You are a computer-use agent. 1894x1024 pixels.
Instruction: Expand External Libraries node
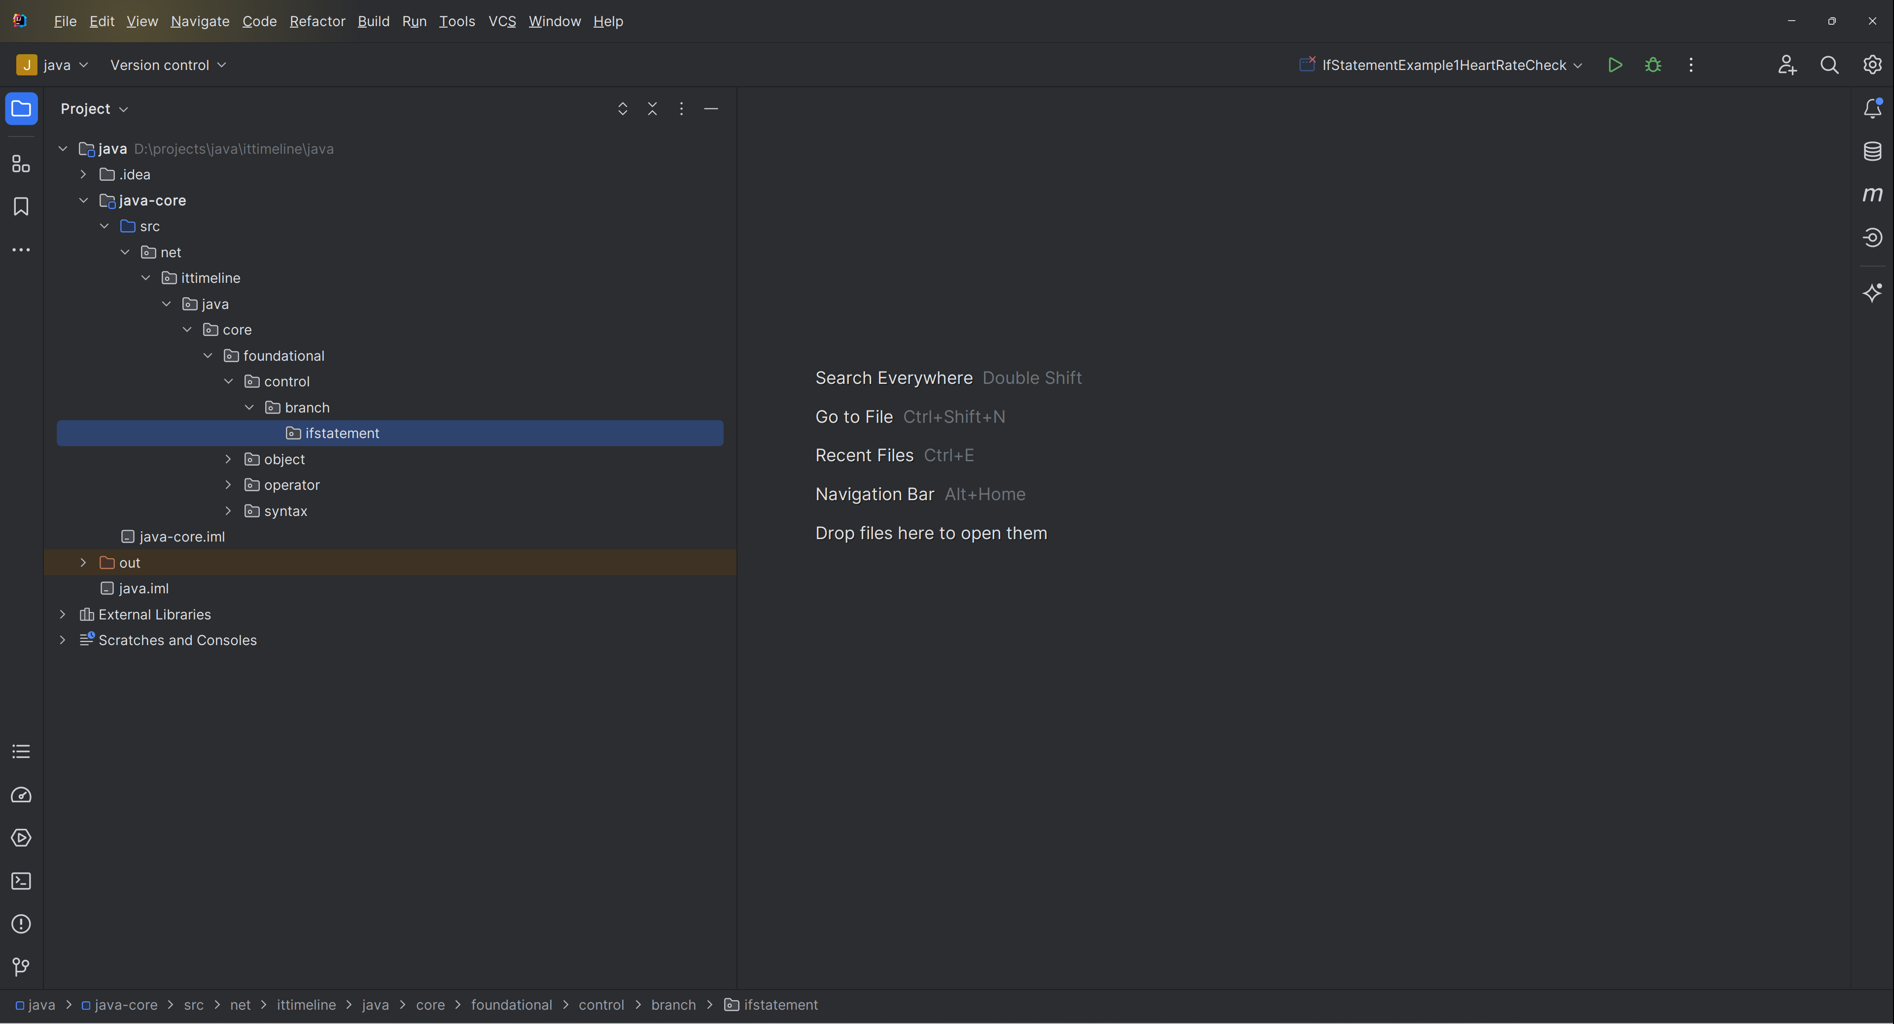click(63, 614)
